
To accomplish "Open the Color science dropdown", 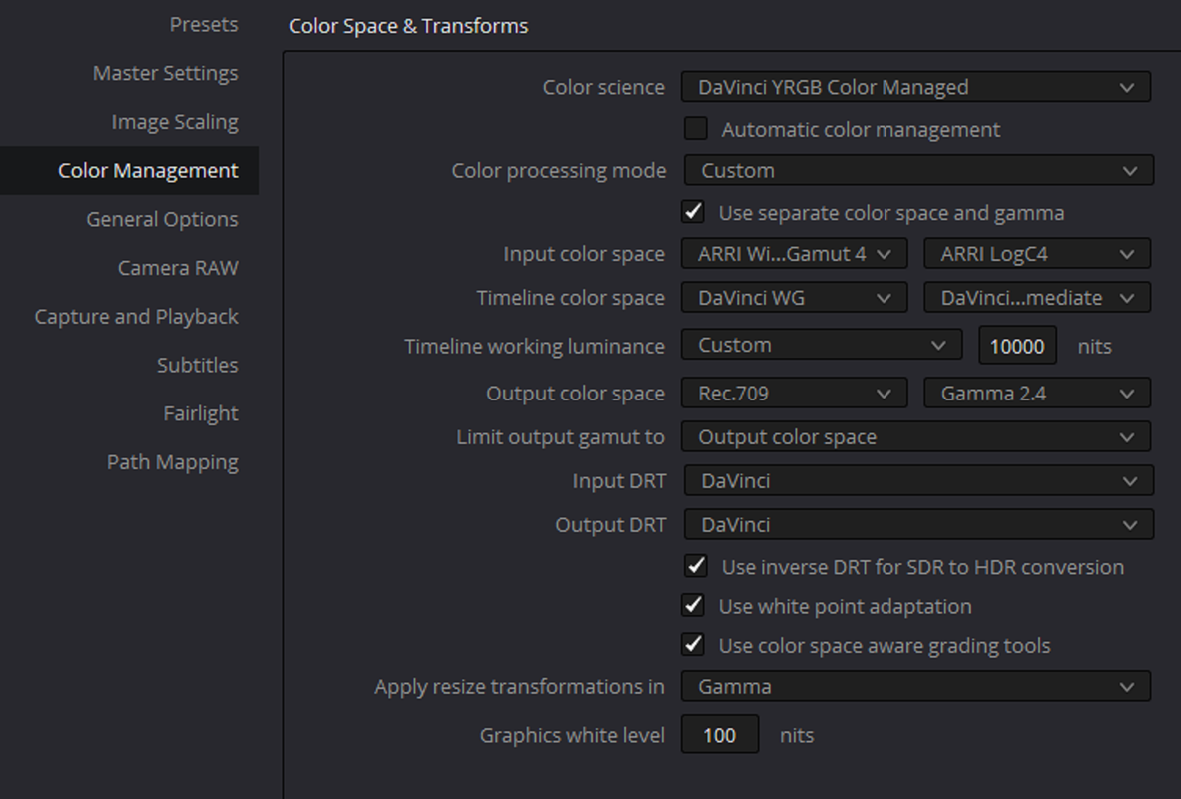I will (x=915, y=87).
